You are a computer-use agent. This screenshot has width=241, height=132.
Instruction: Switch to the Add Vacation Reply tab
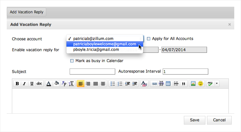[26, 12]
